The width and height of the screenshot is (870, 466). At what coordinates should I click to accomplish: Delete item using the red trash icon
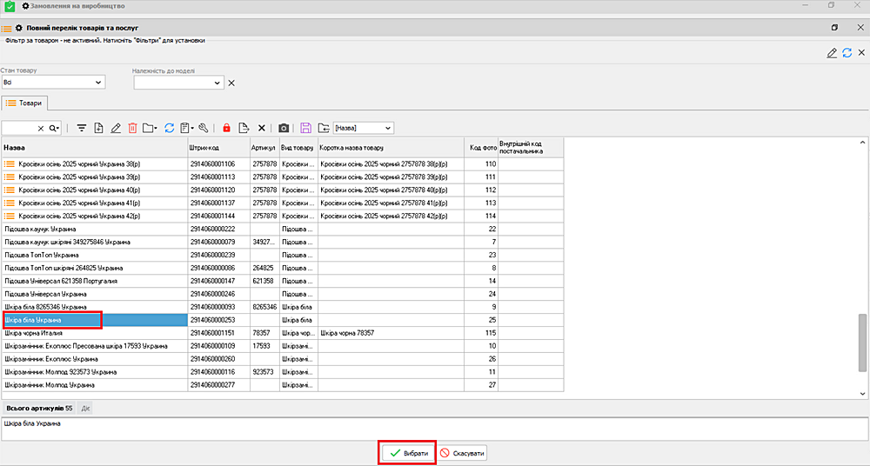[132, 128]
